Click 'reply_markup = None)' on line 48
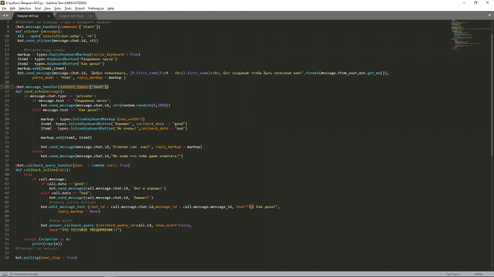 (x=79, y=211)
